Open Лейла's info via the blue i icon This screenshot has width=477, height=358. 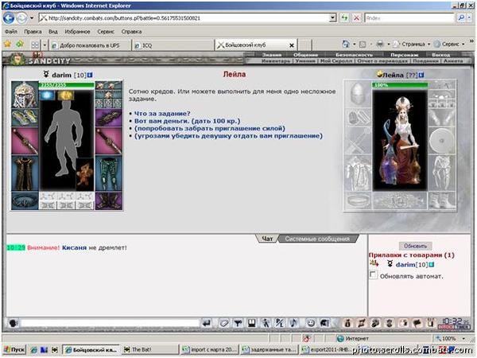click(x=421, y=75)
